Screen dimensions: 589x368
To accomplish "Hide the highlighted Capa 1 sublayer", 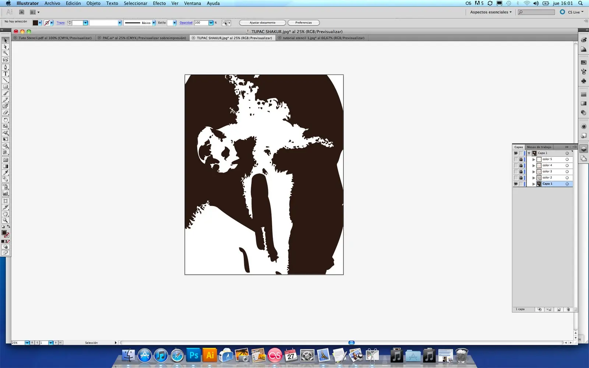I will [516, 184].
